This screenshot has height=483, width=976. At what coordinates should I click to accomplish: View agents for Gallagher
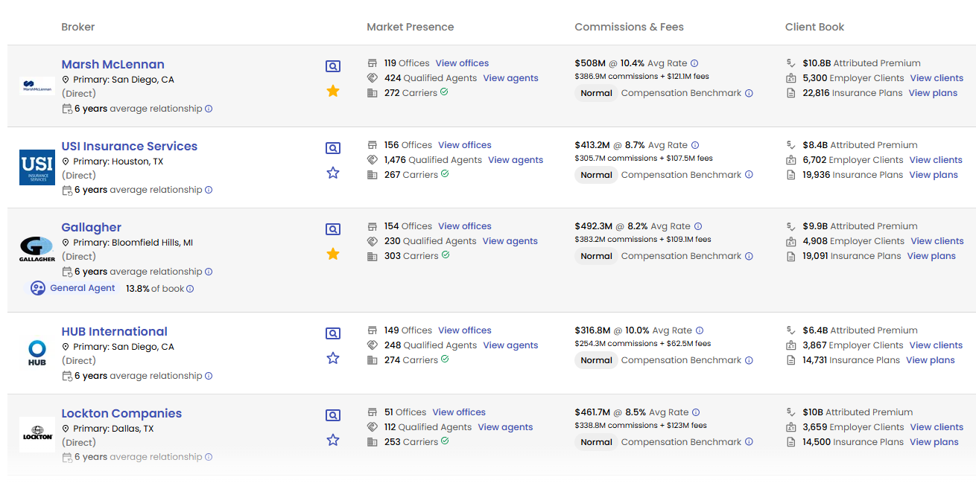pos(510,241)
